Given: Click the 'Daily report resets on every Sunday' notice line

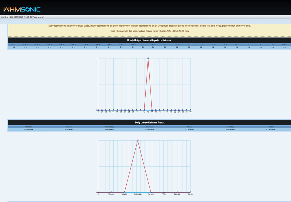Looking at the screenshot, I should [x=150, y=26].
